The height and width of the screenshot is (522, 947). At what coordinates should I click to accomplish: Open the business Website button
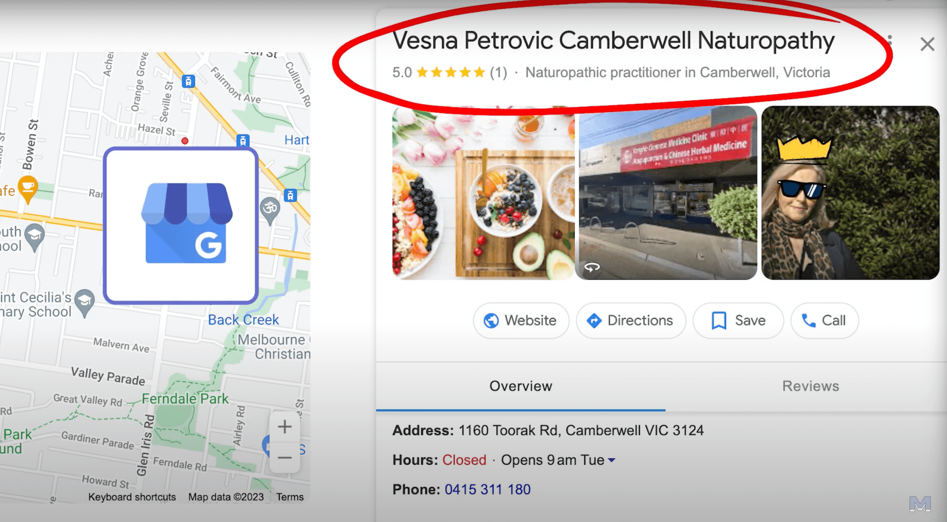(521, 320)
